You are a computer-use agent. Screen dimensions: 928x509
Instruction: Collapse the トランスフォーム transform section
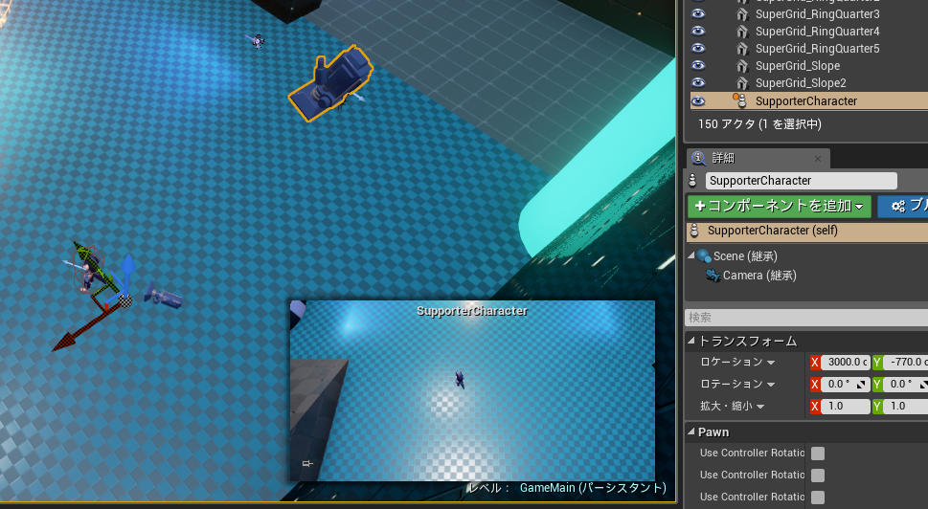[690, 341]
